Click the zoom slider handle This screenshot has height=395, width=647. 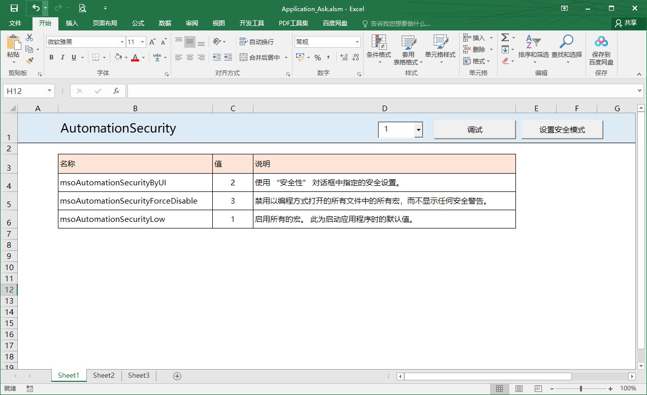pos(580,389)
